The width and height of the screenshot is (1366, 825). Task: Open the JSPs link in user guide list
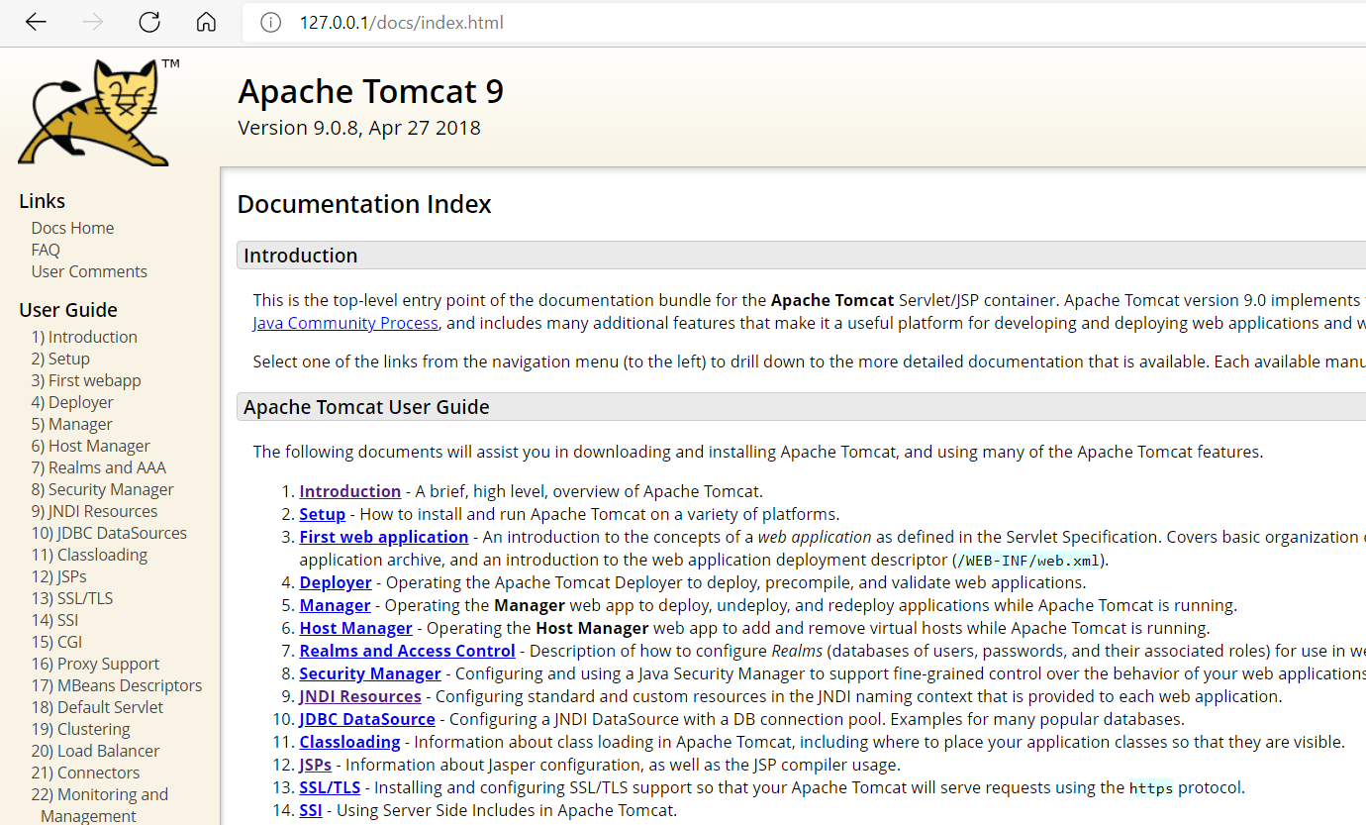(x=316, y=765)
